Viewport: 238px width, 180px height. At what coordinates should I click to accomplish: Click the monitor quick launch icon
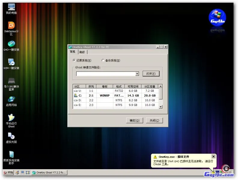pos(23,172)
